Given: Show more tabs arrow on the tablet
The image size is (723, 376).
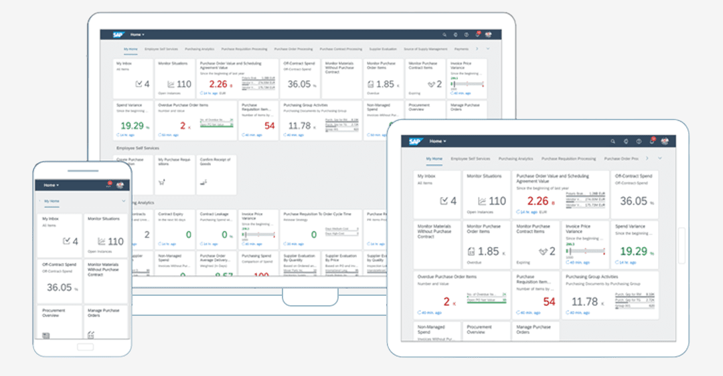Looking at the screenshot, I should (647, 158).
